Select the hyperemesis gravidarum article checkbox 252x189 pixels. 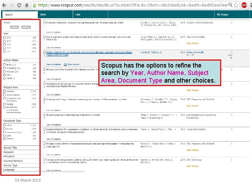pos(44,129)
